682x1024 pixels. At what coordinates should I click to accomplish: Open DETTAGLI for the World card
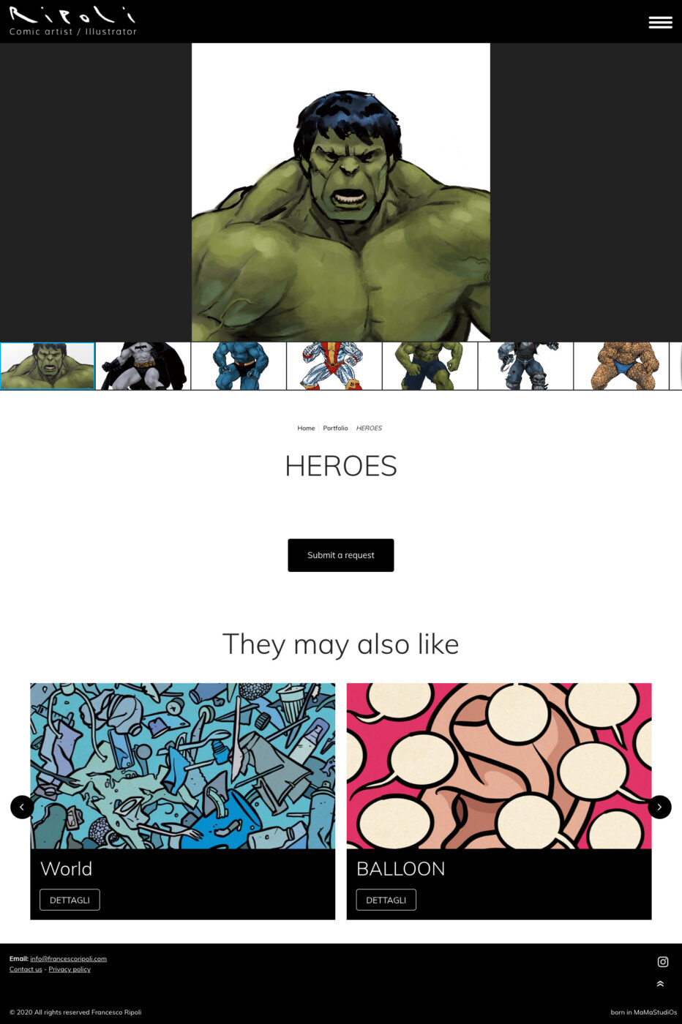tap(70, 900)
